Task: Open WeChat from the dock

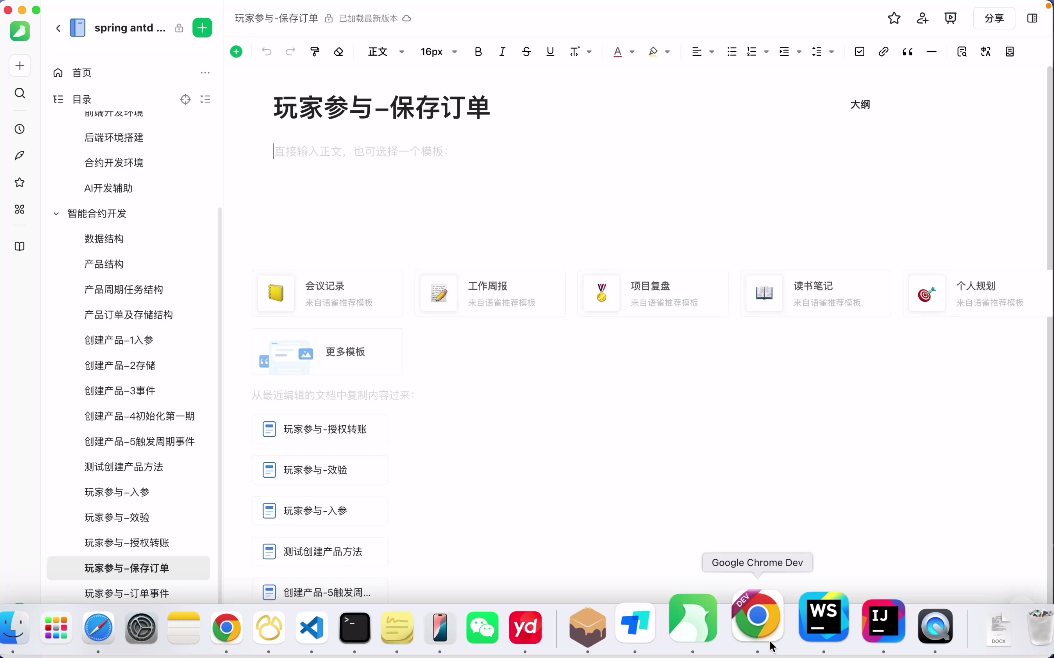Action: click(482, 628)
